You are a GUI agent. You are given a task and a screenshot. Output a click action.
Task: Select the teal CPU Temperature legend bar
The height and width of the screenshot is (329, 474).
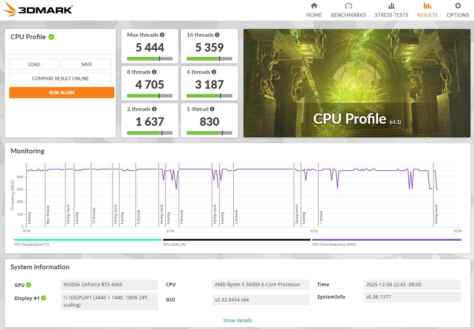[87, 239]
